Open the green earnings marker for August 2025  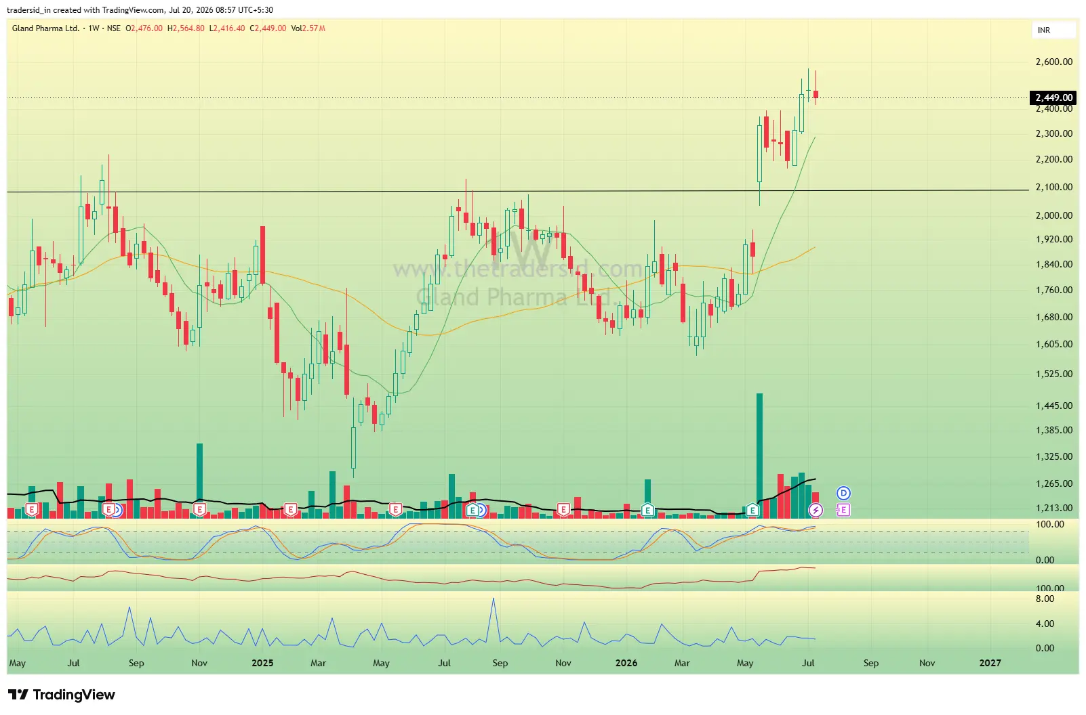[472, 510]
